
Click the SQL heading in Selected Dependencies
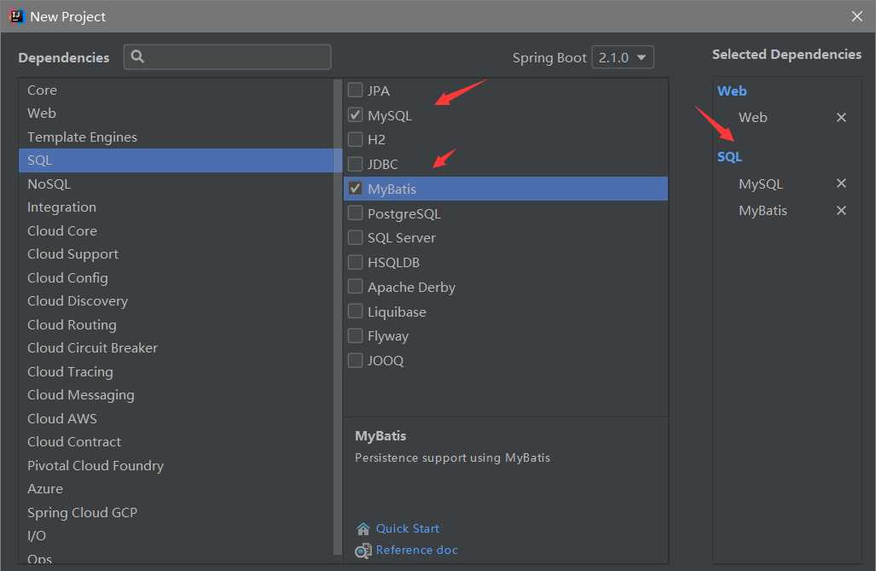pos(729,156)
